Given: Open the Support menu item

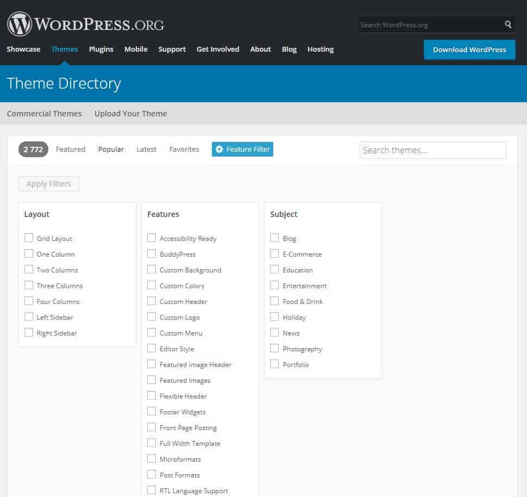Looking at the screenshot, I should (x=172, y=49).
